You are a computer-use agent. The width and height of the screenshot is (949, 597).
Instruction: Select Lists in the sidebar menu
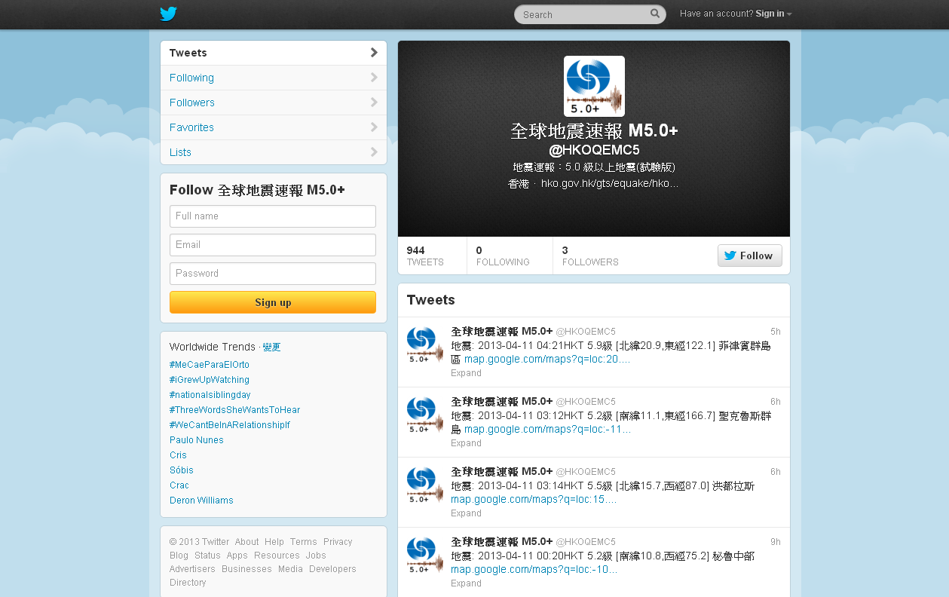pyautogui.click(x=274, y=152)
